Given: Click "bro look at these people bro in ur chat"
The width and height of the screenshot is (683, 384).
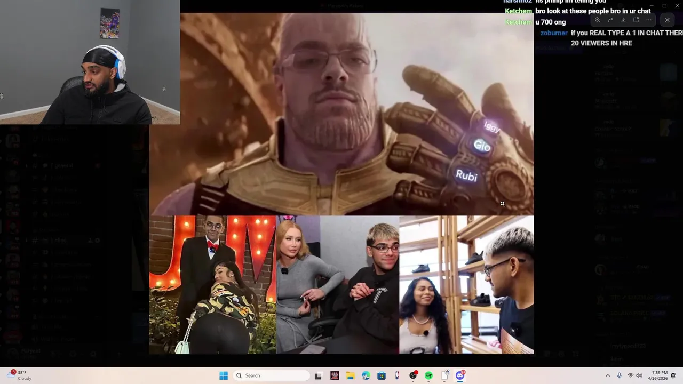Looking at the screenshot, I should pos(593,11).
